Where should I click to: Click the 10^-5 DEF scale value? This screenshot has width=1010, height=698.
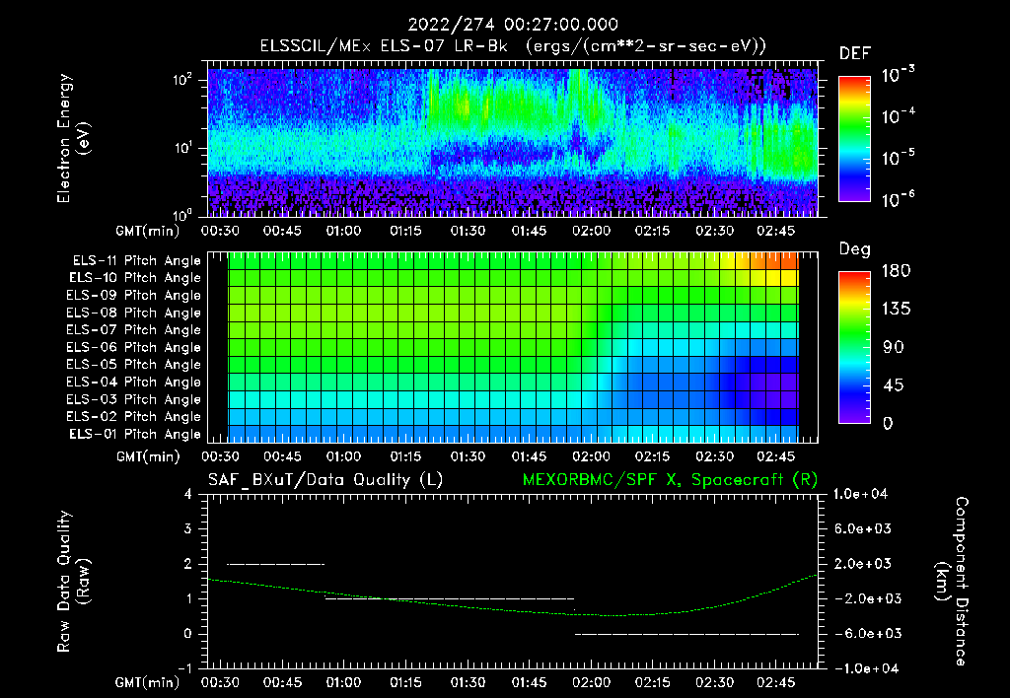click(x=898, y=157)
